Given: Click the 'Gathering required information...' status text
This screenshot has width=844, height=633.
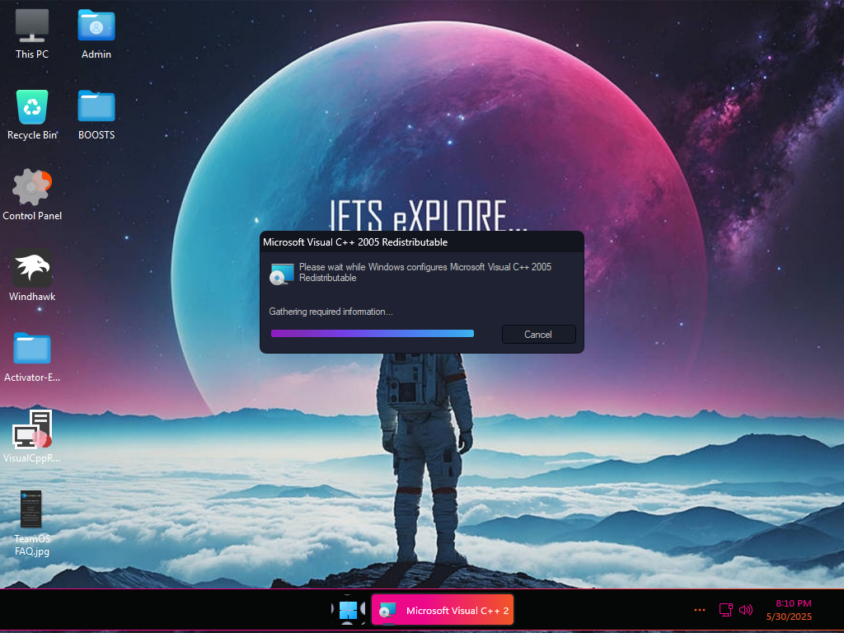Looking at the screenshot, I should tap(331, 312).
